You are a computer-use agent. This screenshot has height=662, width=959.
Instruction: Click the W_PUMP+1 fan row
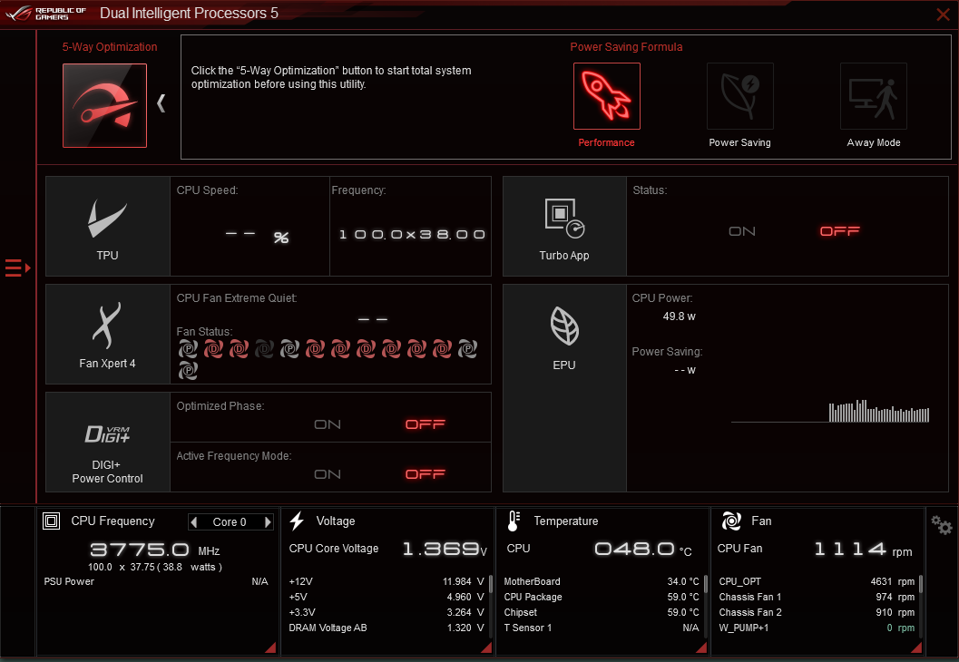(x=817, y=628)
